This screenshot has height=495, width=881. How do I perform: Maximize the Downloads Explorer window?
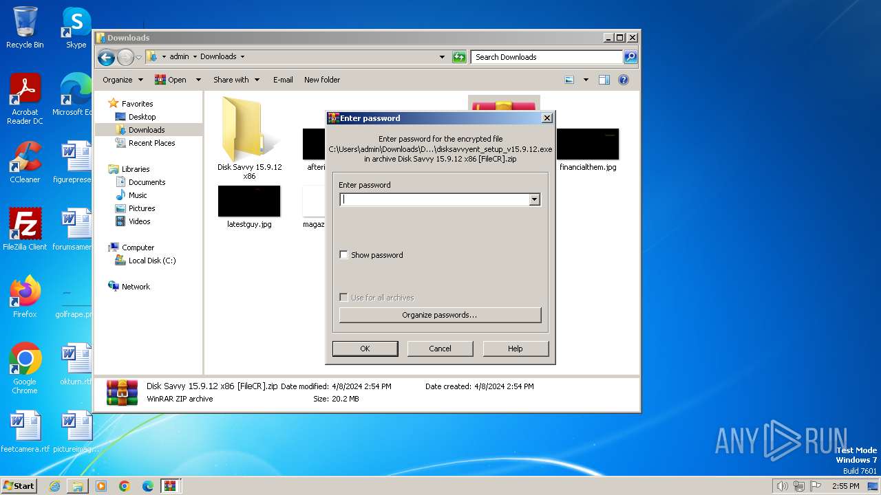619,38
